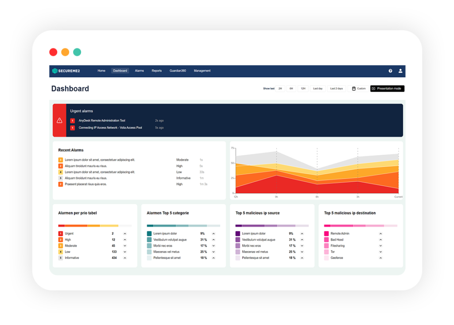Click the Recent Alarms heading
This screenshot has width=454, height=325.
(71, 150)
